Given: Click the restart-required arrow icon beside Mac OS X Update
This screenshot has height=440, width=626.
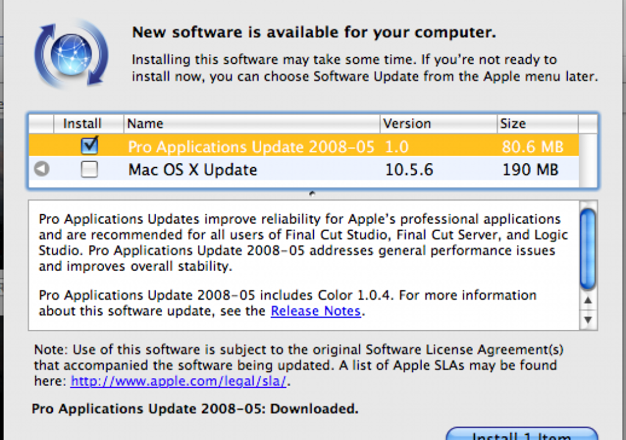Looking at the screenshot, I should (x=42, y=169).
